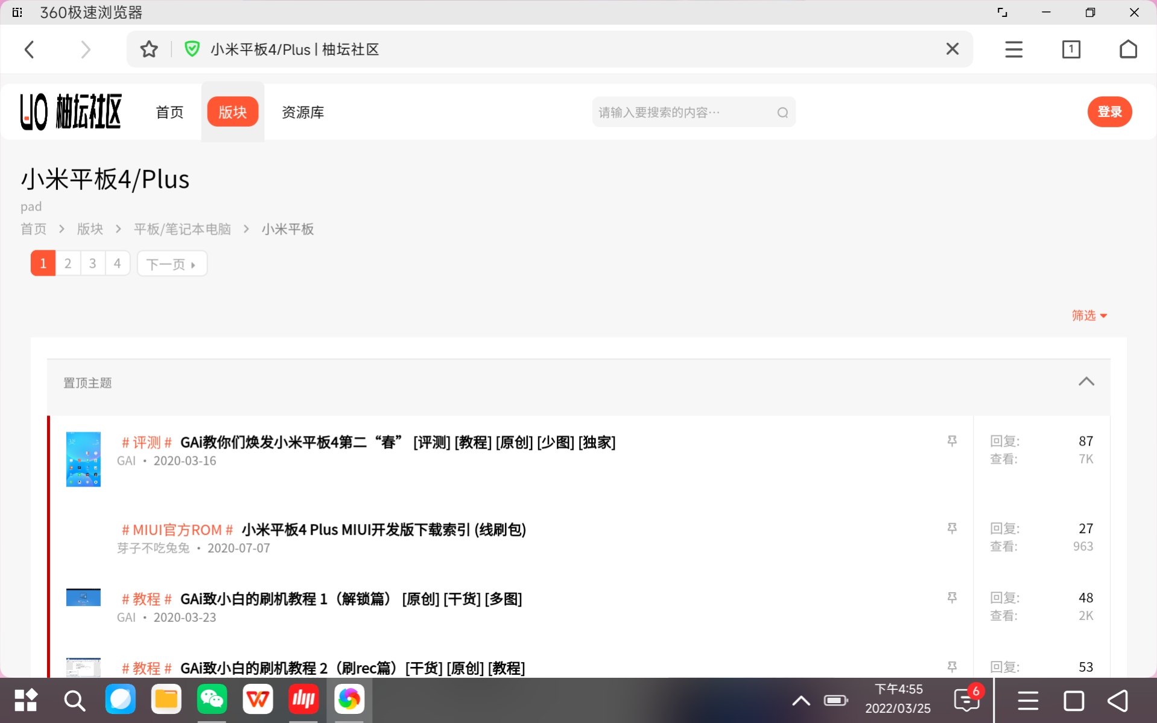Open the 资源库 navigation tab
The height and width of the screenshot is (723, 1157).
[x=303, y=112]
